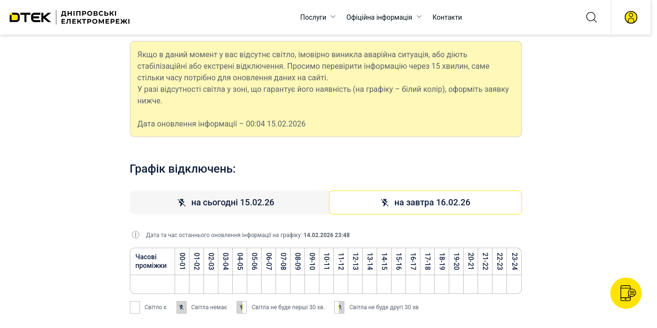
Task: Click the DTEK Dnipro Grids logo
Action: (70, 17)
